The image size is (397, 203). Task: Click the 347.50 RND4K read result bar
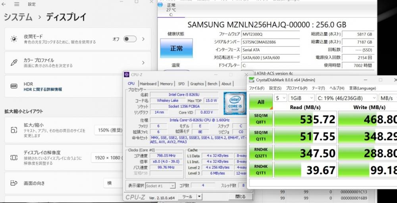(x=305, y=153)
